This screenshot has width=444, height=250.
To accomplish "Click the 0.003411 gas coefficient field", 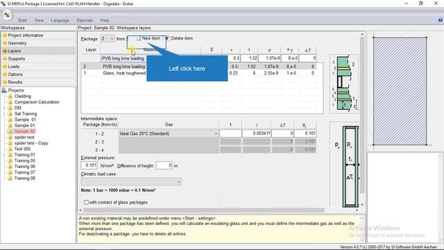I will click(257, 133).
